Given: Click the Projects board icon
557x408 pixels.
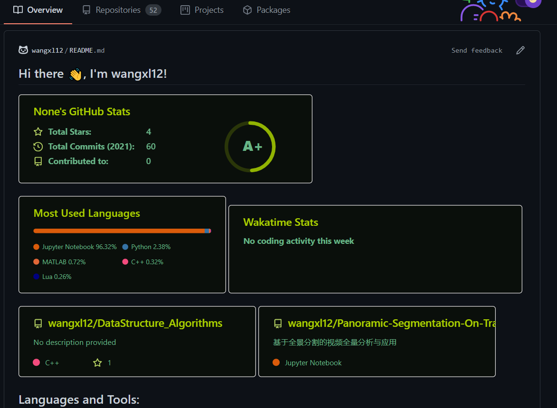Looking at the screenshot, I should pyautogui.click(x=185, y=10).
